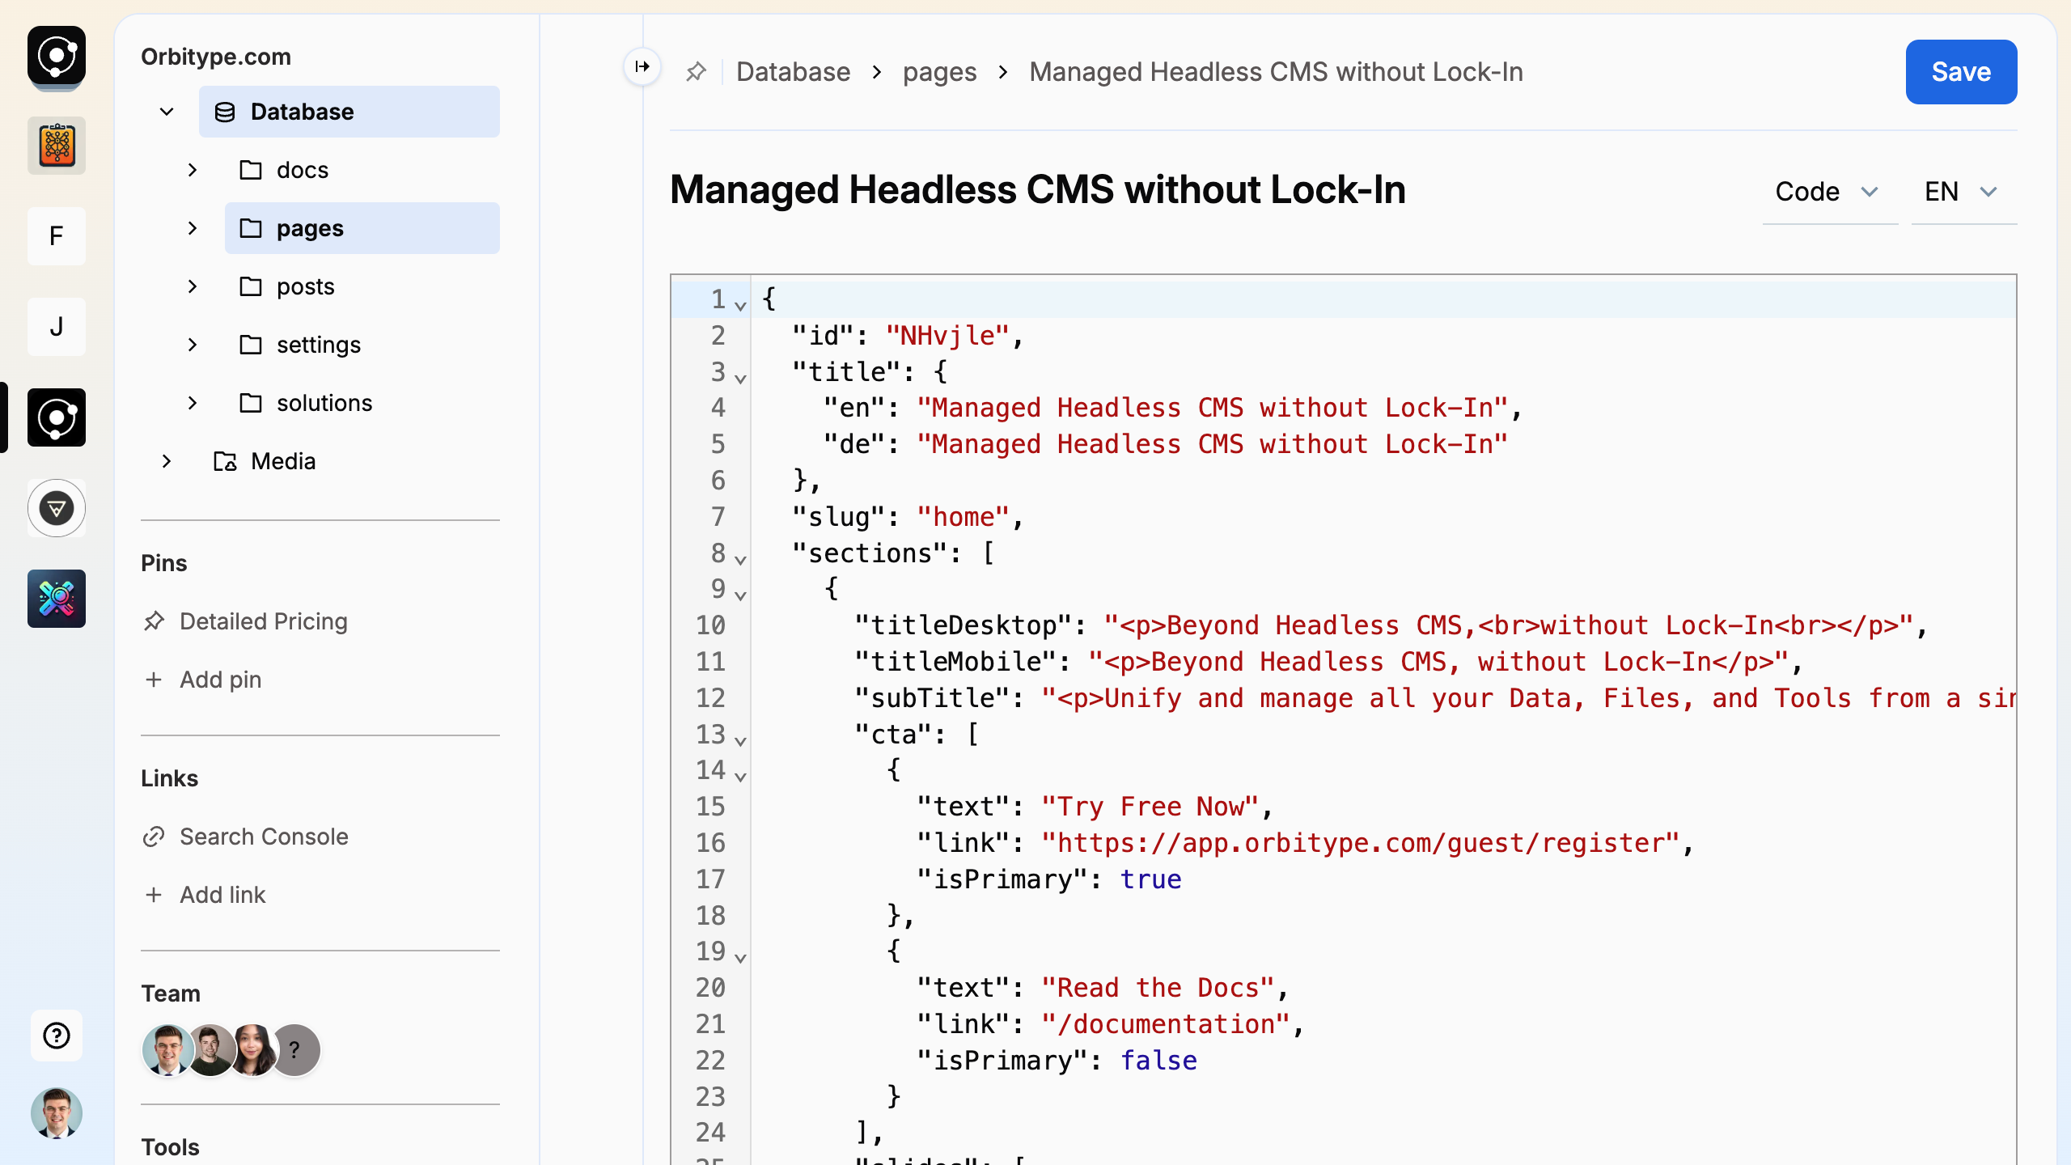Go to Database in the breadcrumb
Screen dimensions: 2071x1165
[x=794, y=72]
